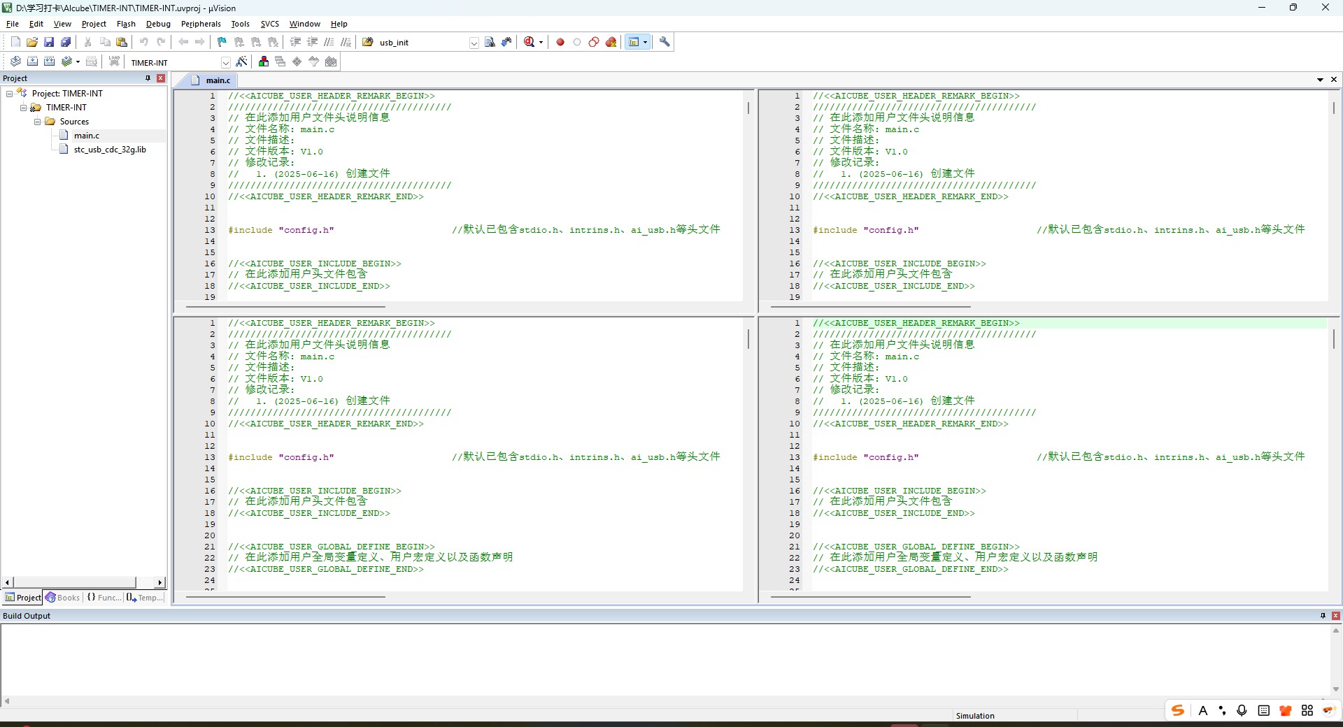Viewport: 1343px width, 727px height.
Task: Click inside the usb_init search field
Action: (422, 43)
